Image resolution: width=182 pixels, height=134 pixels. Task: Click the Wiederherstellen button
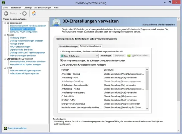coord(138,56)
